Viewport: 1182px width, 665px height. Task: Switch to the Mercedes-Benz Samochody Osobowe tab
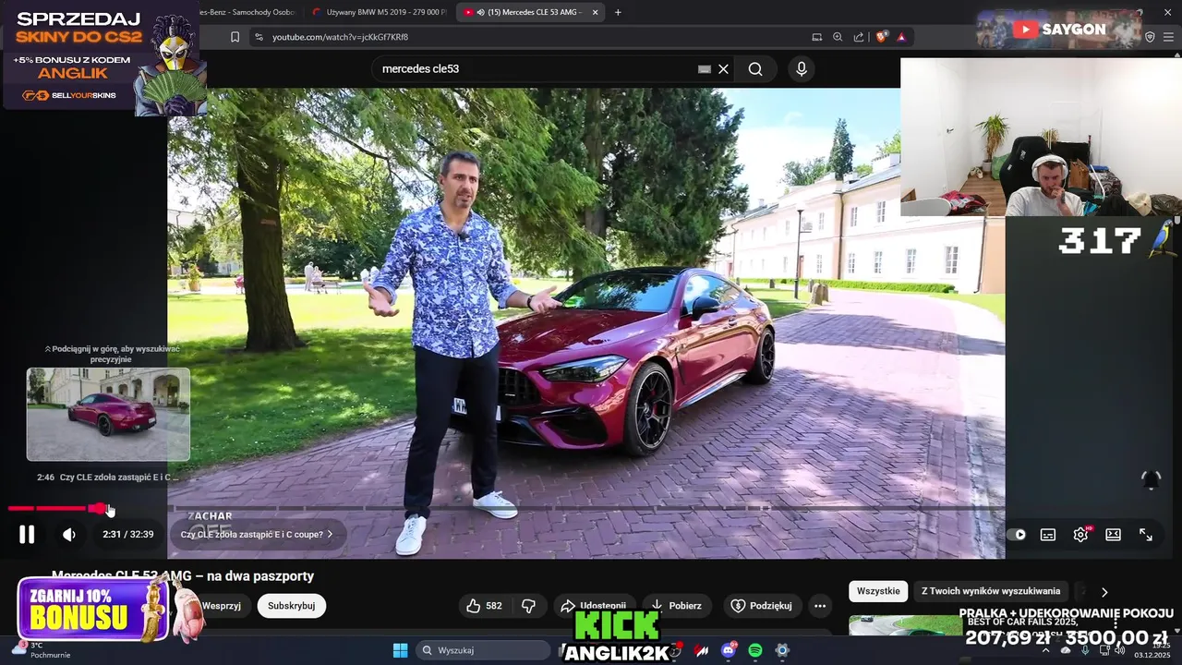[x=245, y=12]
